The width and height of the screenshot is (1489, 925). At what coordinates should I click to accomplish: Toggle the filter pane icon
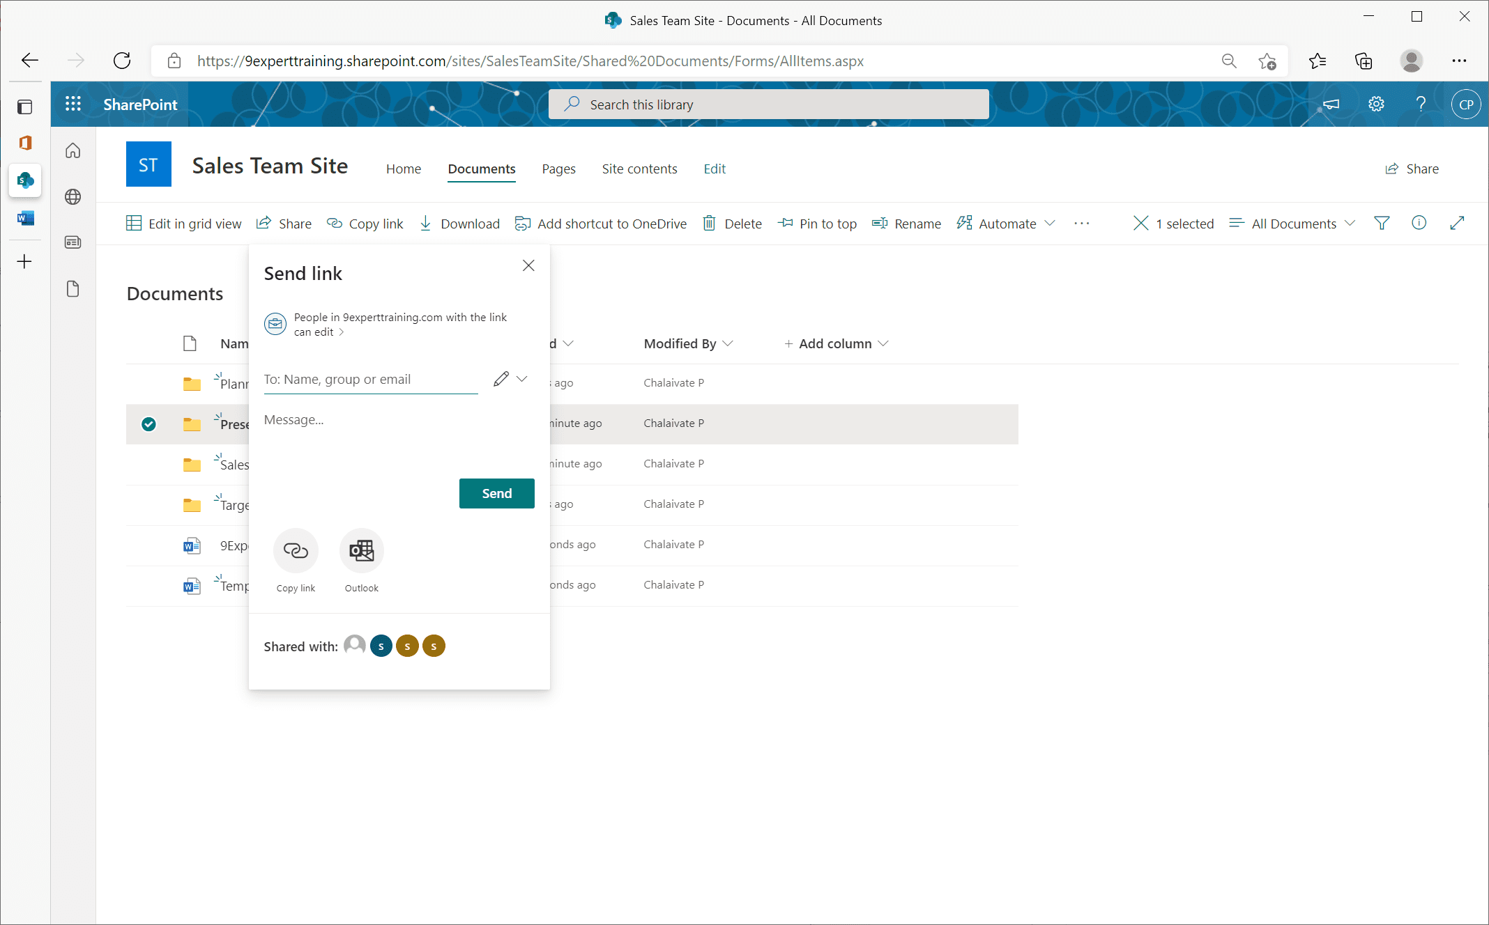1382,223
